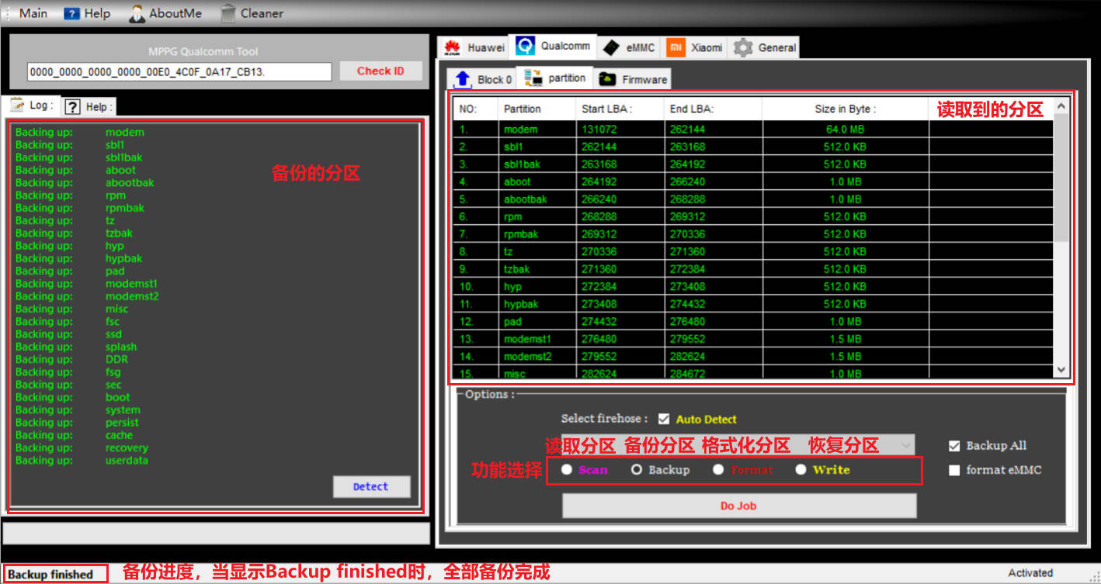Select the Scan radio option
1101x584 pixels.
(x=567, y=469)
